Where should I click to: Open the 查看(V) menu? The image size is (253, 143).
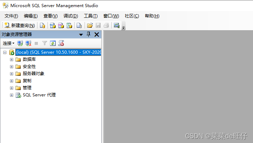pos(51,16)
